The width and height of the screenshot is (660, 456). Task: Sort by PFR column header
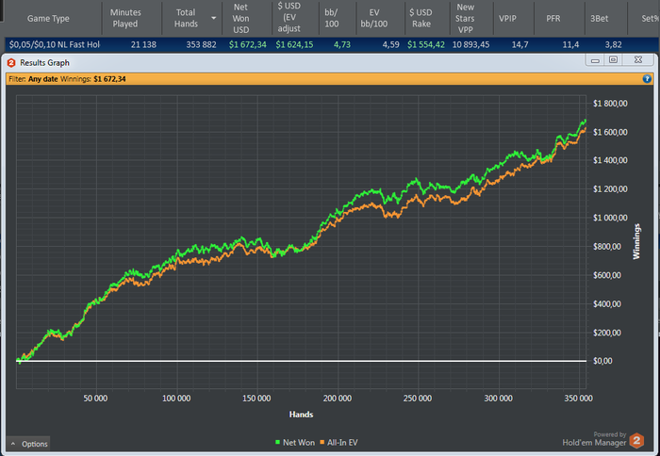[553, 19]
